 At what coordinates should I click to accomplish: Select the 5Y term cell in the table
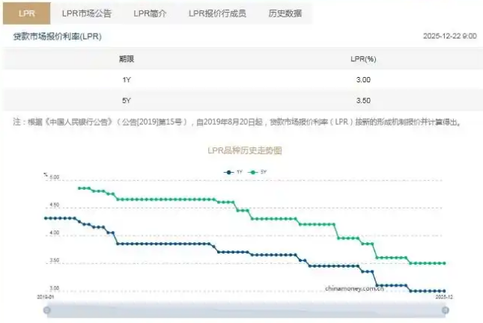click(x=126, y=100)
